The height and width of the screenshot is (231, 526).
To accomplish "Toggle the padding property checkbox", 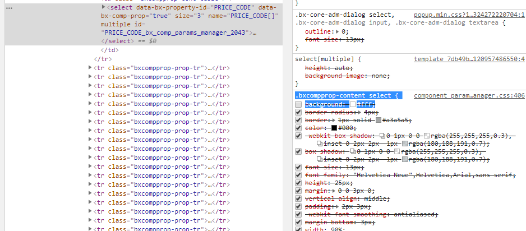I will click(x=298, y=206).
